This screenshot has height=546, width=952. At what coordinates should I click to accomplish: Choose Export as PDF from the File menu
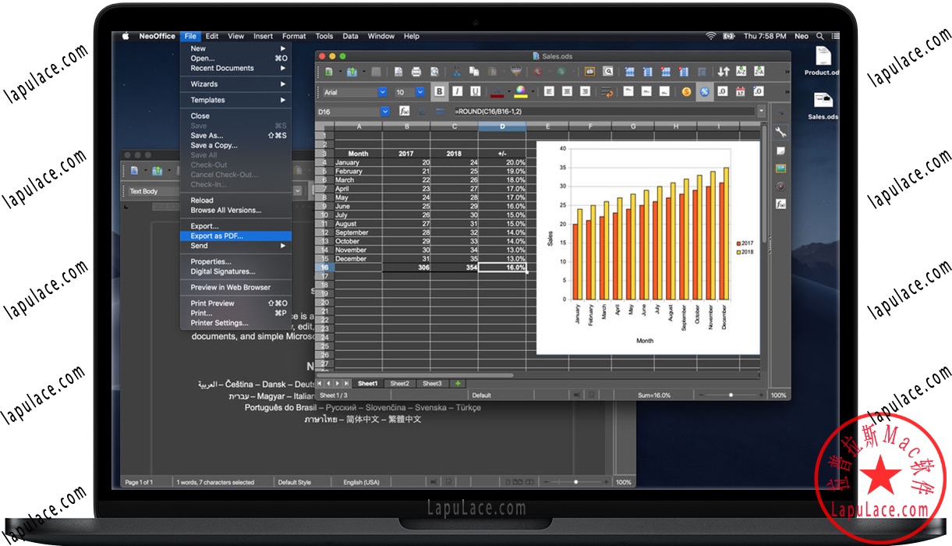click(x=226, y=236)
